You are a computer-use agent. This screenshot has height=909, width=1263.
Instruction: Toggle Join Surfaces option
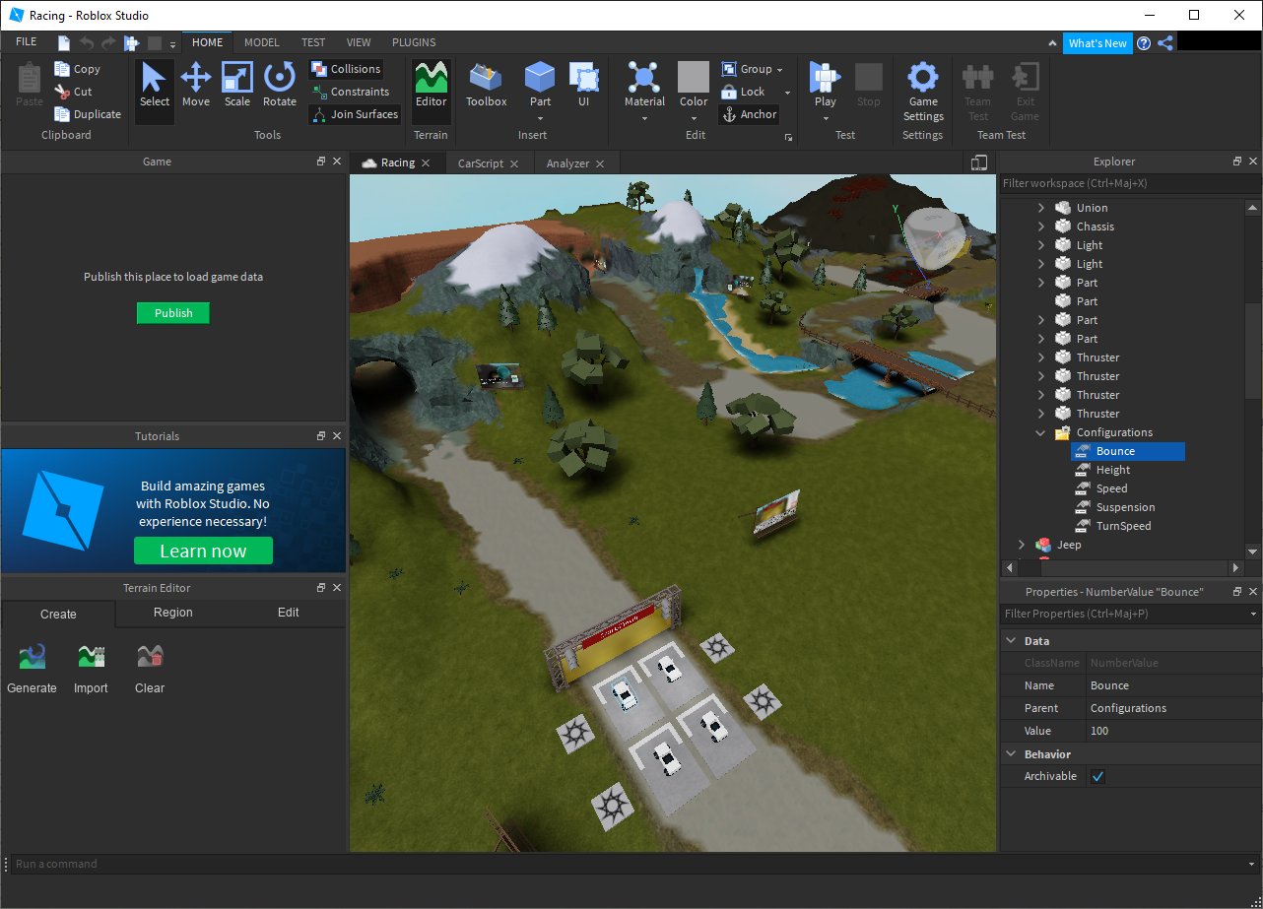(x=355, y=114)
